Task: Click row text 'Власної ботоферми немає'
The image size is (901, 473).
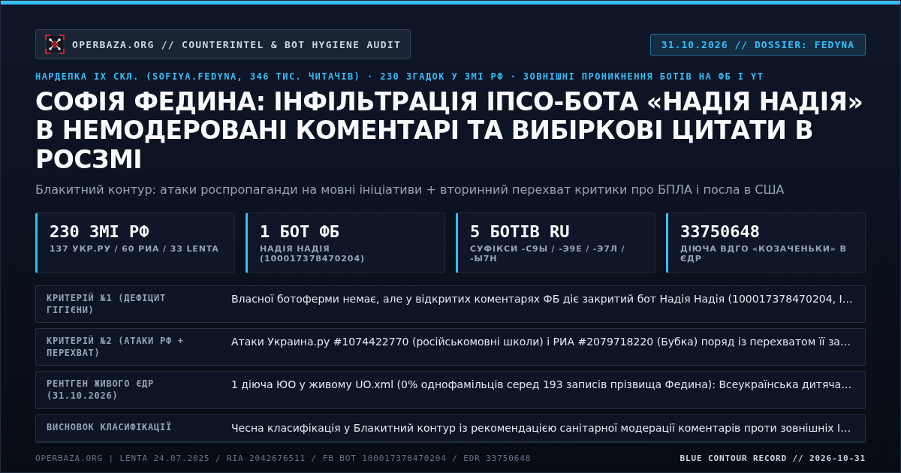Action: 542,299
